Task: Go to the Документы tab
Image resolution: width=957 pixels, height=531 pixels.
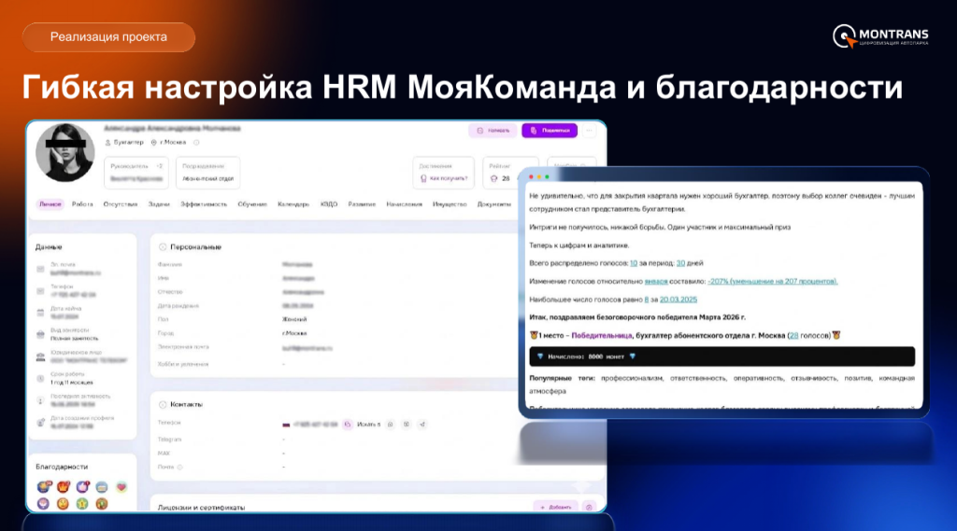Action: pyautogui.click(x=494, y=204)
